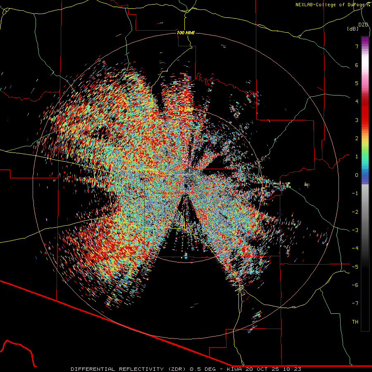
Task: Pick the red band of the color bar
Action: (365, 114)
